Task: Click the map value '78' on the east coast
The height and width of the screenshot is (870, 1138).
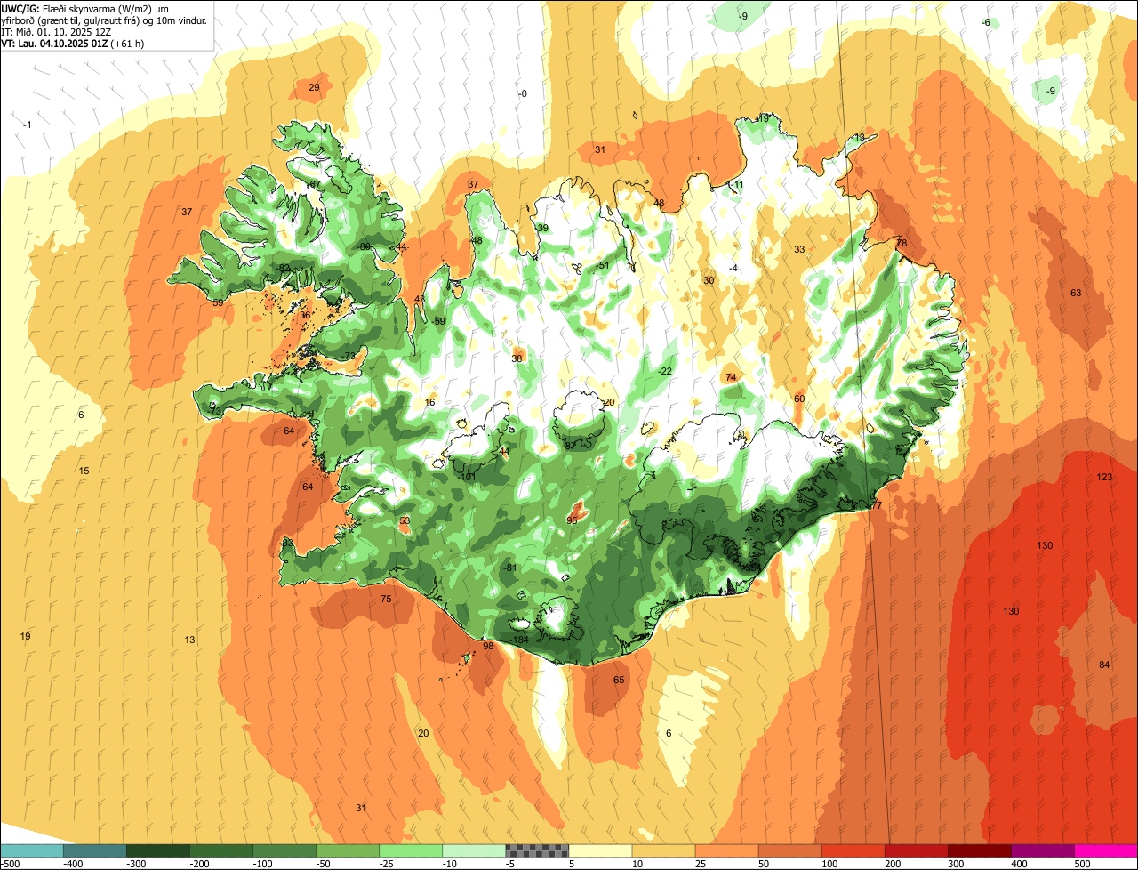Action: [902, 244]
